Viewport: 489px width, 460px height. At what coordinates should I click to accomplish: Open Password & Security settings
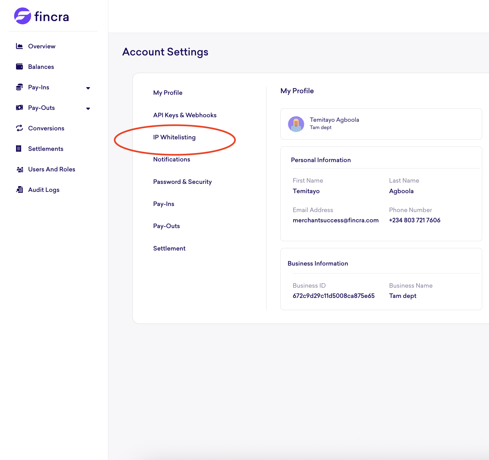[182, 182]
